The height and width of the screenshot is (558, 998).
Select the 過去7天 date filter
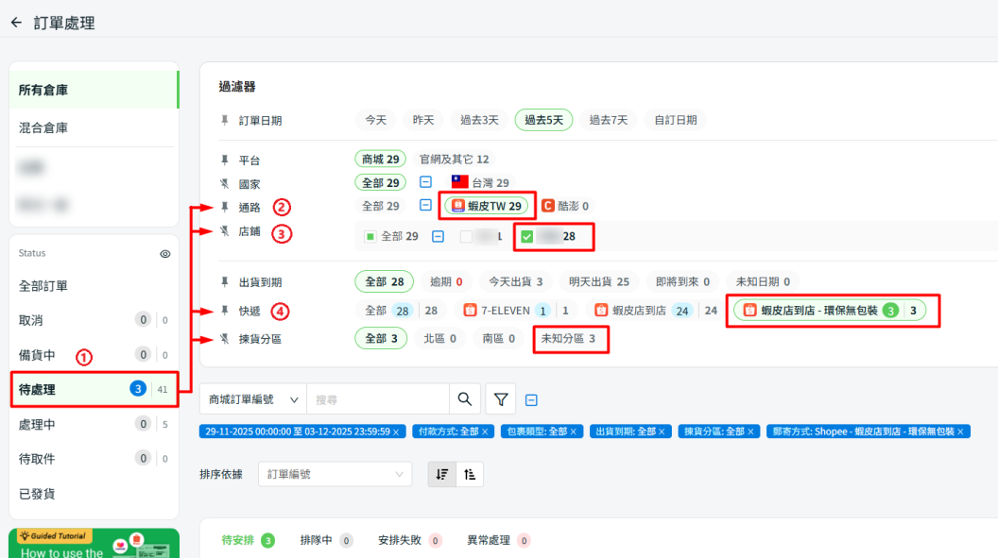[608, 120]
